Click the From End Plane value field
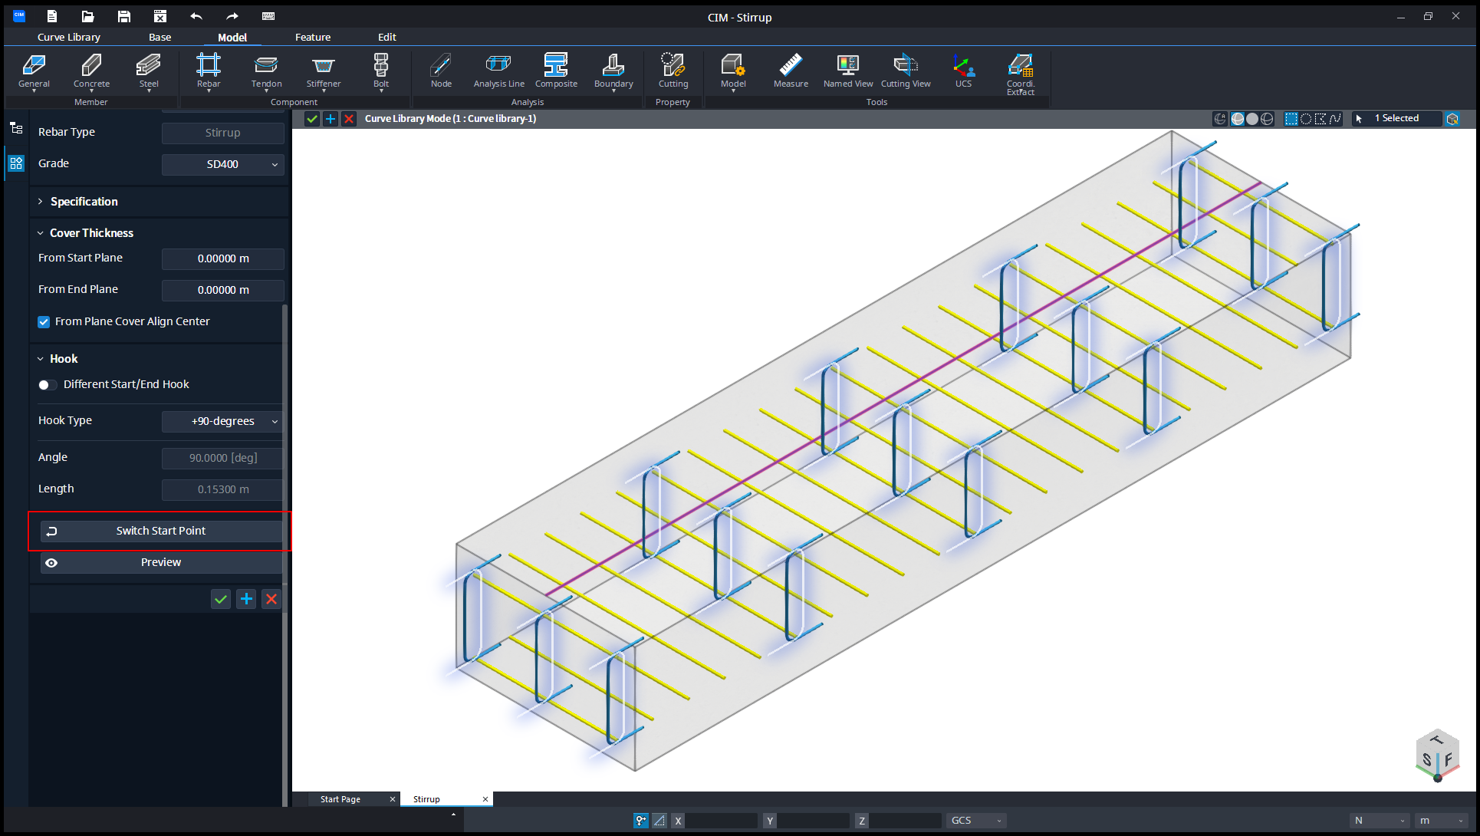The image size is (1480, 836). click(223, 291)
